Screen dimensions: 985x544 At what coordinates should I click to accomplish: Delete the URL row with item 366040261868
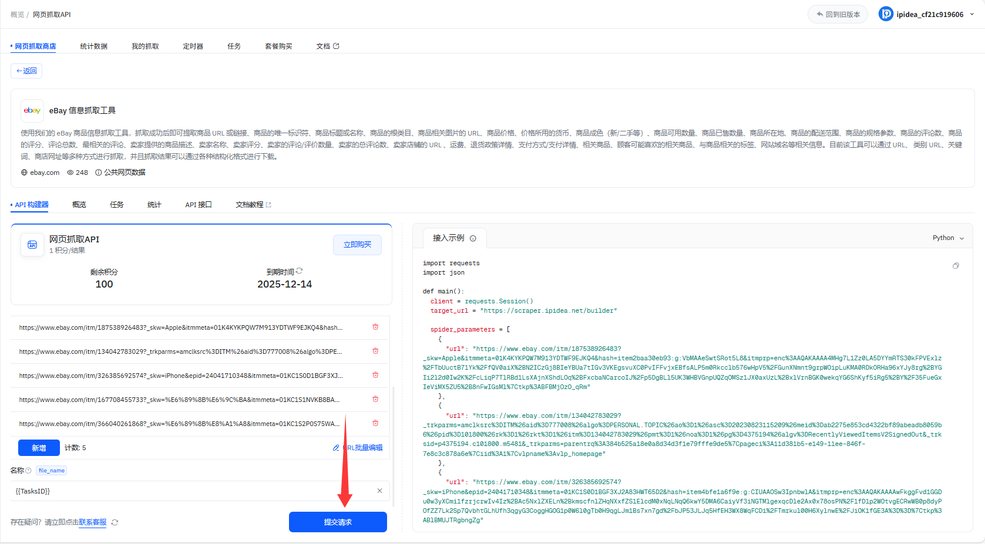pos(375,423)
